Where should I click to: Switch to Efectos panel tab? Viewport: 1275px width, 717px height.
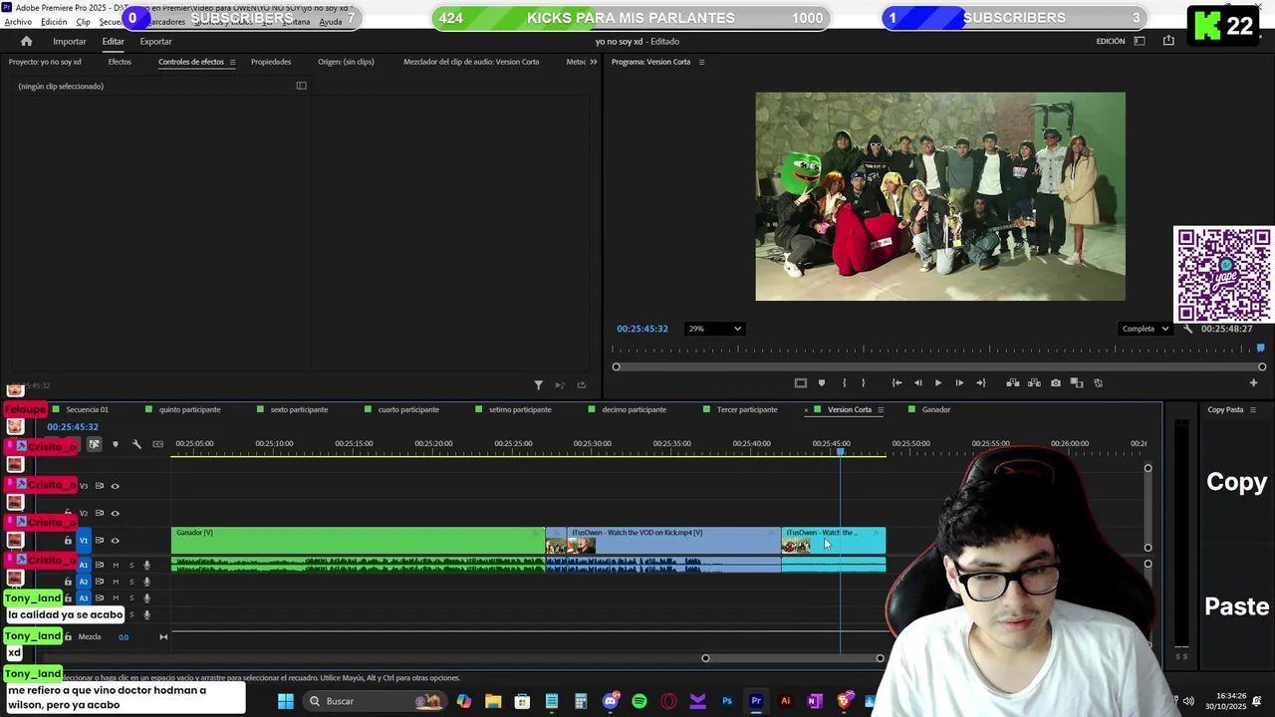[120, 62]
